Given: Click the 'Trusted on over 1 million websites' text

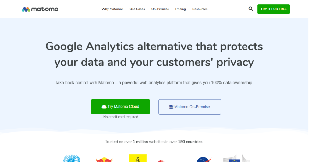Looking at the screenshot, I should point(154,142).
